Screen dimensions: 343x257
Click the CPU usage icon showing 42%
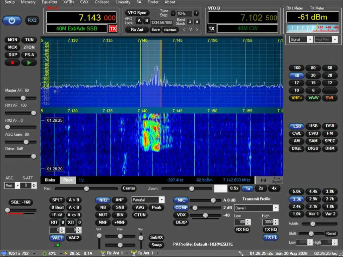coord(45,253)
